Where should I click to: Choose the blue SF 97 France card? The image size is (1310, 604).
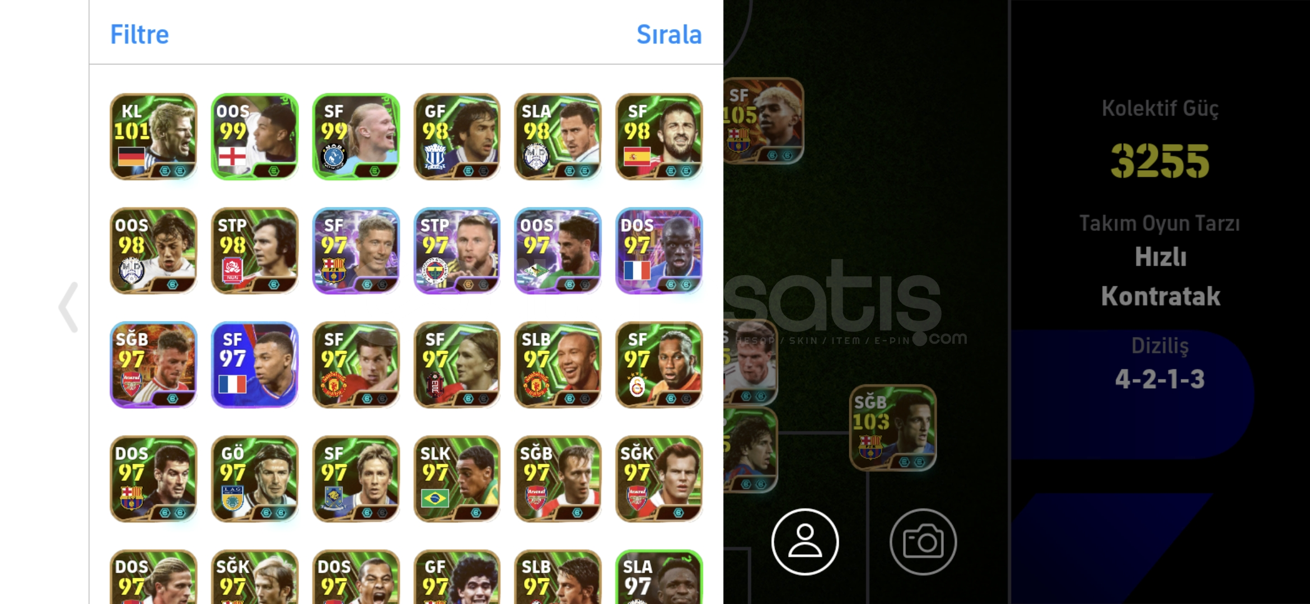coord(255,365)
